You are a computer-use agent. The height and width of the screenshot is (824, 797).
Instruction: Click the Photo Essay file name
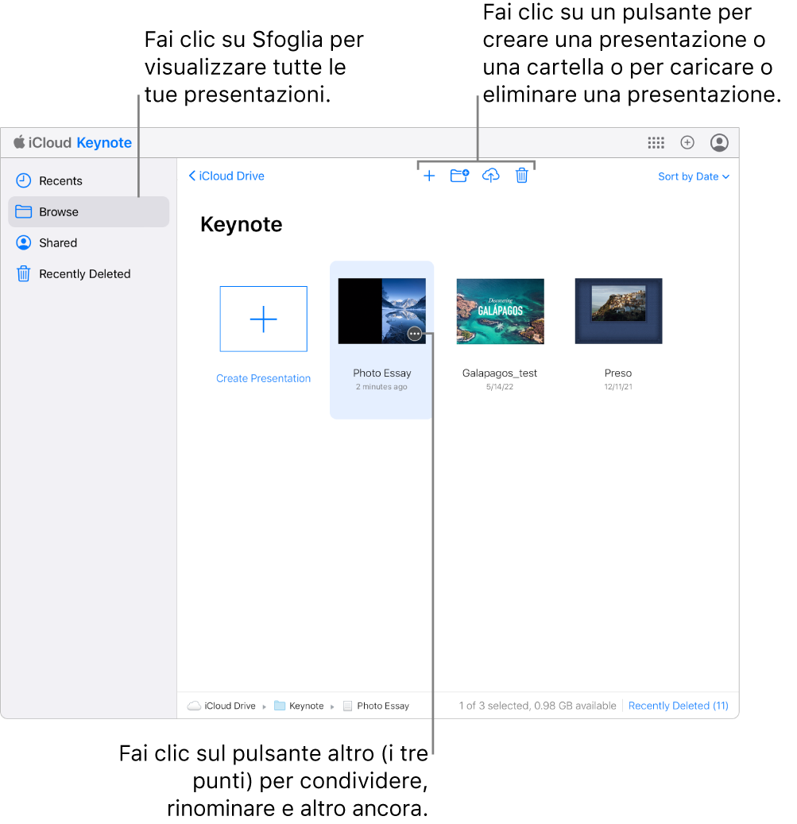[x=382, y=373]
